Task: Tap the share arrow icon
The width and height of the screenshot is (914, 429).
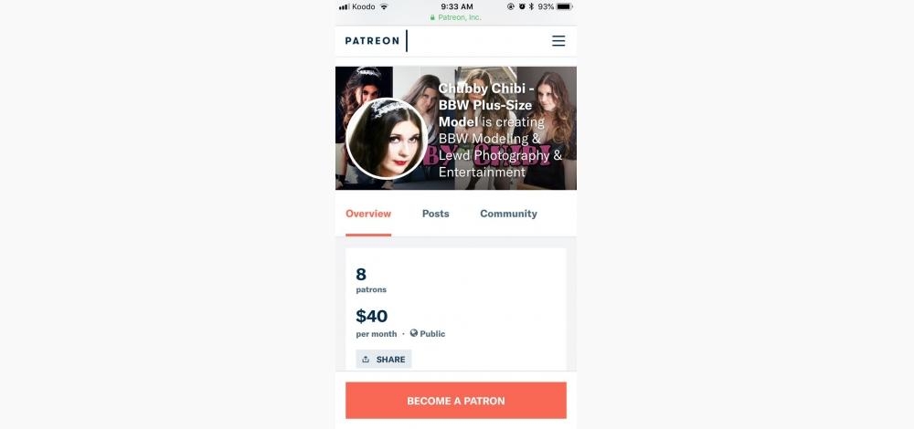Action: [366, 359]
